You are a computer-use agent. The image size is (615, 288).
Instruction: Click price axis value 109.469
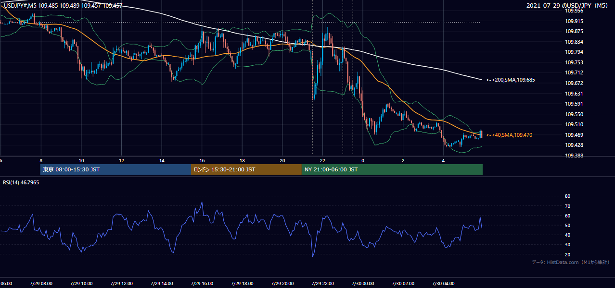coord(574,135)
